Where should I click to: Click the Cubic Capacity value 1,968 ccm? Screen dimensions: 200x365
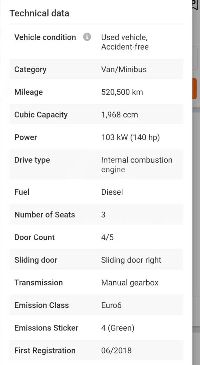tap(120, 115)
